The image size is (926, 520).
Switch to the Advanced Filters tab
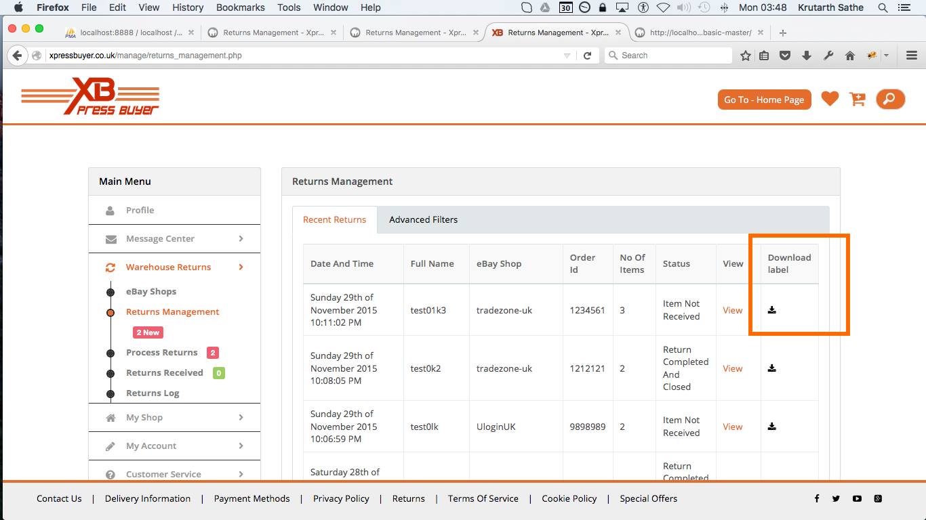click(423, 219)
